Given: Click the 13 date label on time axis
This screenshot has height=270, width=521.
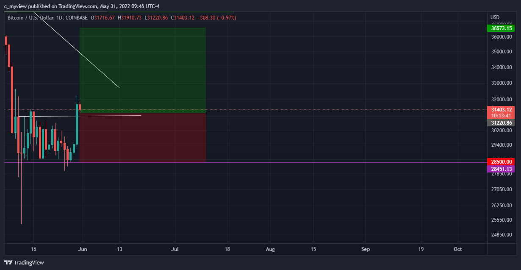Looking at the screenshot, I should pyautogui.click(x=120, y=249).
